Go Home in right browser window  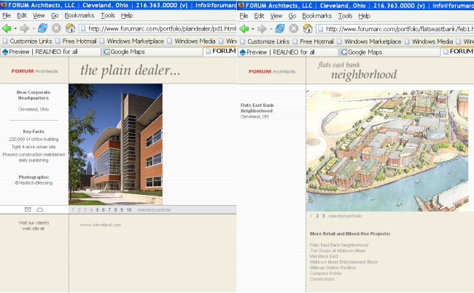(x=308, y=28)
